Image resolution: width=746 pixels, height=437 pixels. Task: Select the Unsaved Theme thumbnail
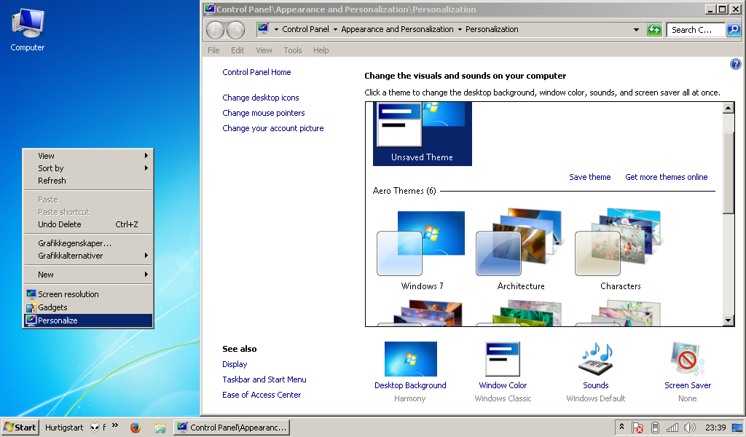[422, 133]
